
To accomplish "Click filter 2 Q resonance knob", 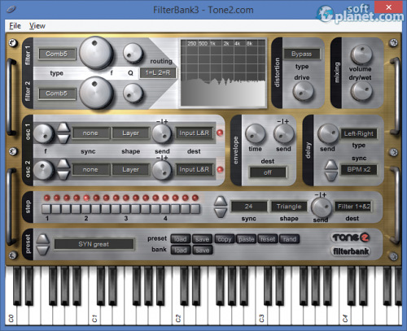I will point(133,93).
